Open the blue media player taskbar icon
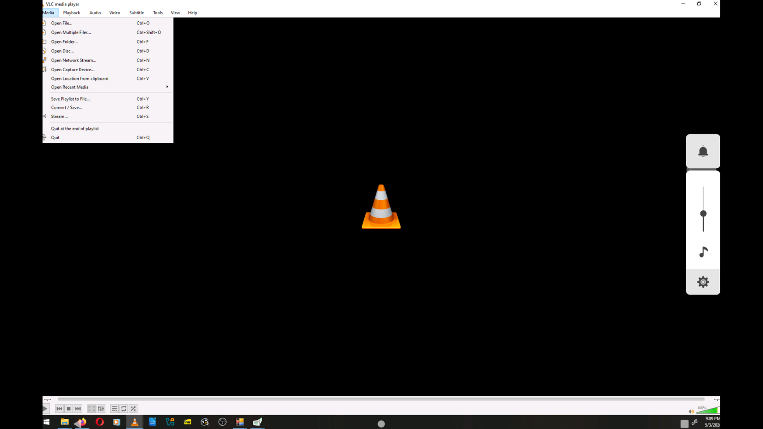This screenshot has height=429, width=763. pyautogui.click(x=117, y=422)
